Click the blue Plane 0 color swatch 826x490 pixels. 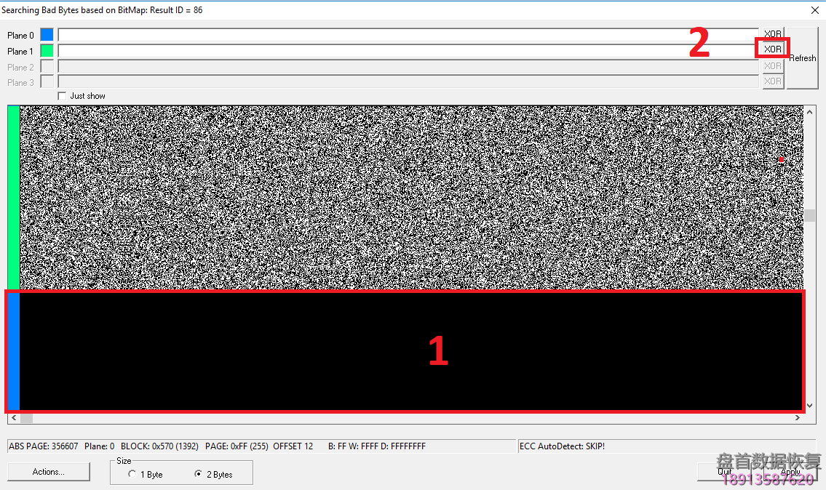pyautogui.click(x=47, y=35)
